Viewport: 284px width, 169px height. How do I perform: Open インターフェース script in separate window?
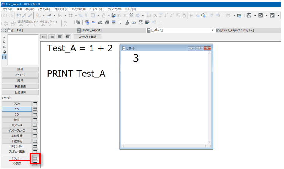point(35,130)
